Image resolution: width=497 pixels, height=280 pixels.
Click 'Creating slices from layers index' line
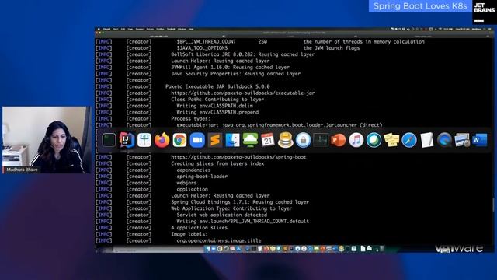click(x=217, y=163)
